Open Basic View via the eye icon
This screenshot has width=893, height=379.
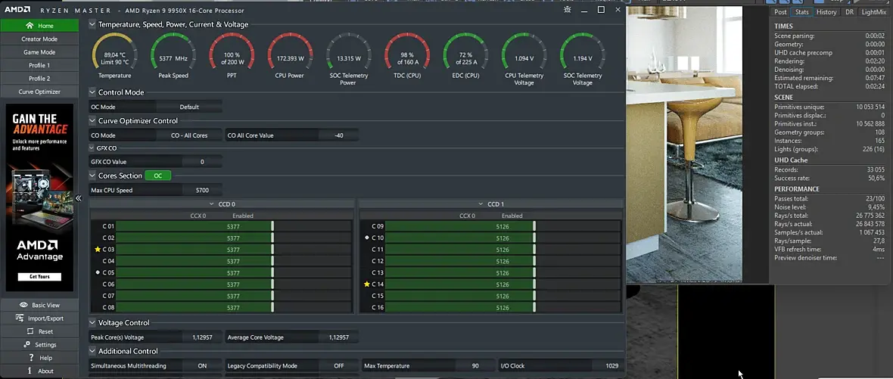pos(24,305)
